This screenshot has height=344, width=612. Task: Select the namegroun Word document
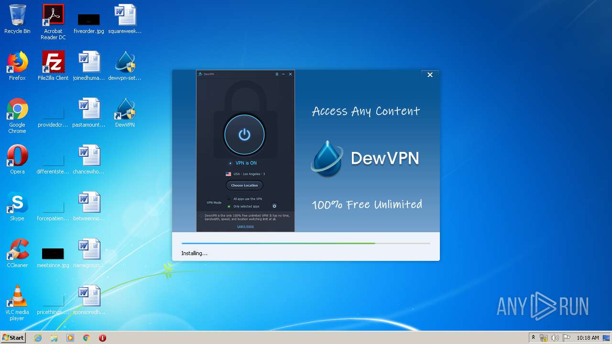[x=89, y=253]
